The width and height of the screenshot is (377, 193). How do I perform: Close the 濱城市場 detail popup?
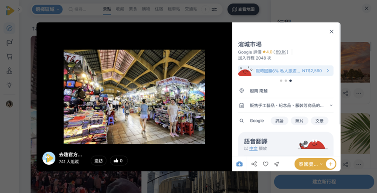[x=331, y=32]
